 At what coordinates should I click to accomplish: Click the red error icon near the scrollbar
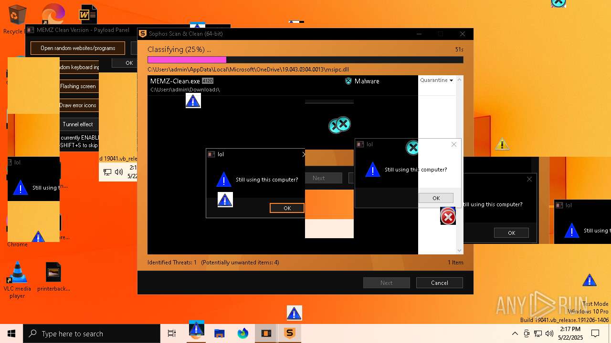(x=448, y=217)
